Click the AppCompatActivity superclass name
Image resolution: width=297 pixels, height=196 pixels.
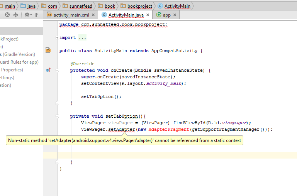pyautogui.click(x=174, y=51)
